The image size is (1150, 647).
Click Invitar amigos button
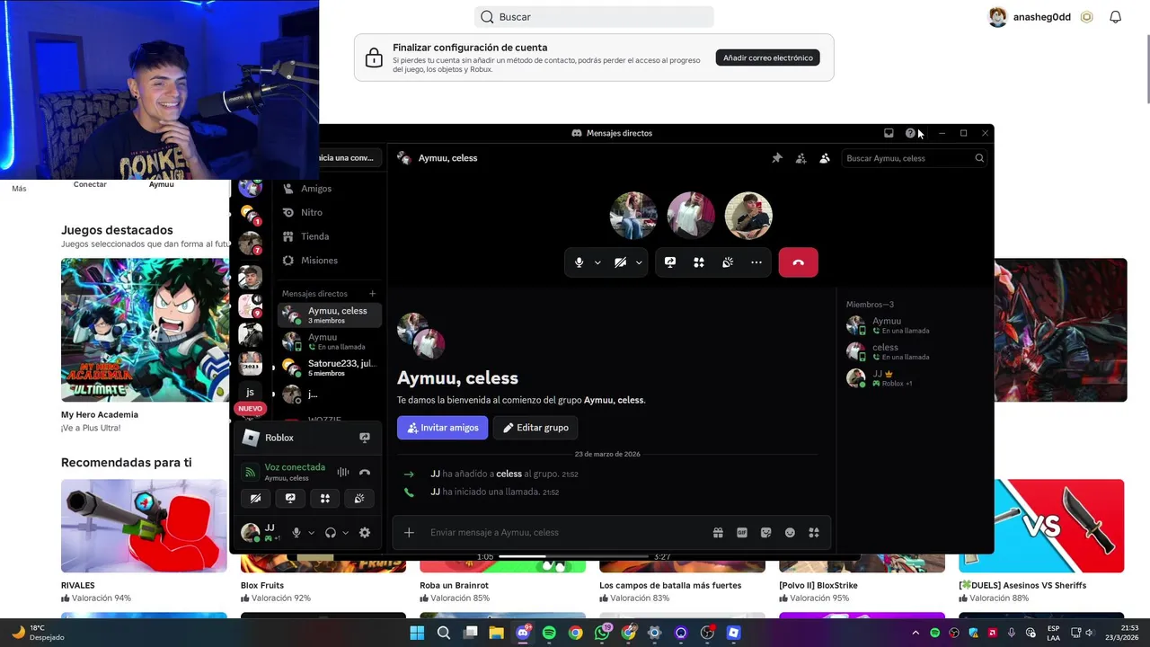442,428
